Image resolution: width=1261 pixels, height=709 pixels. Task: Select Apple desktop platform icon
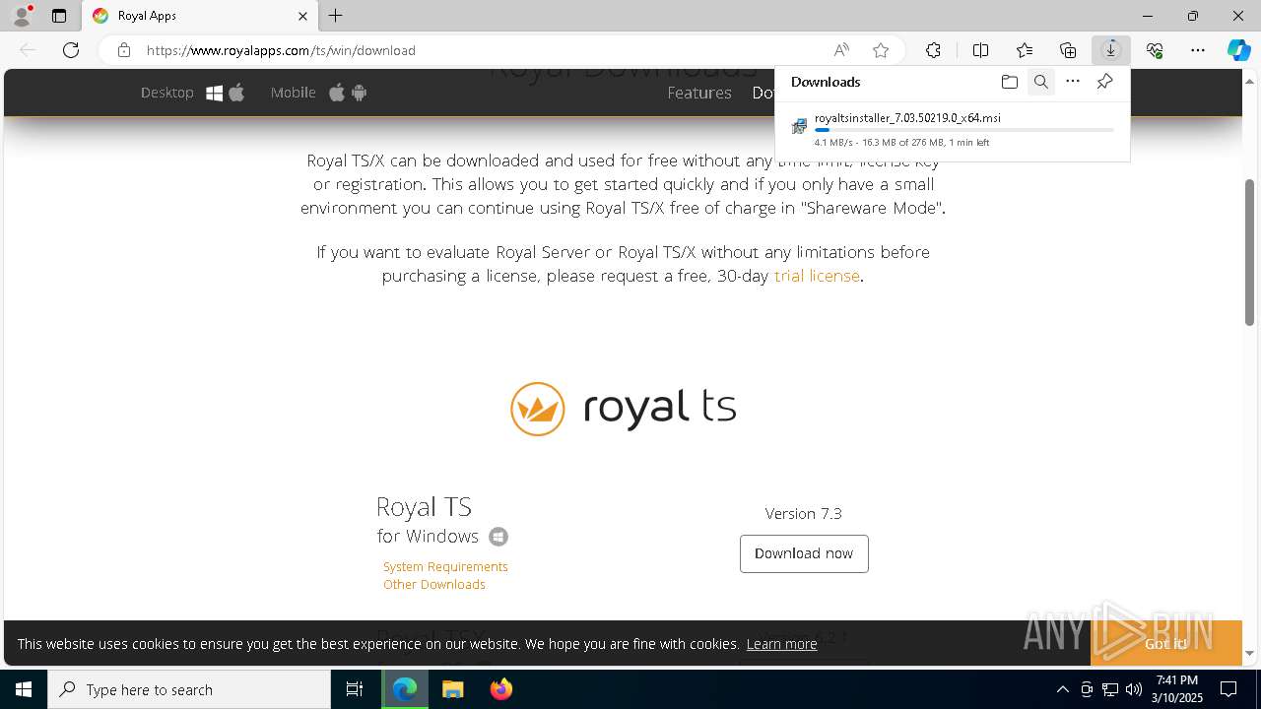coord(236,93)
